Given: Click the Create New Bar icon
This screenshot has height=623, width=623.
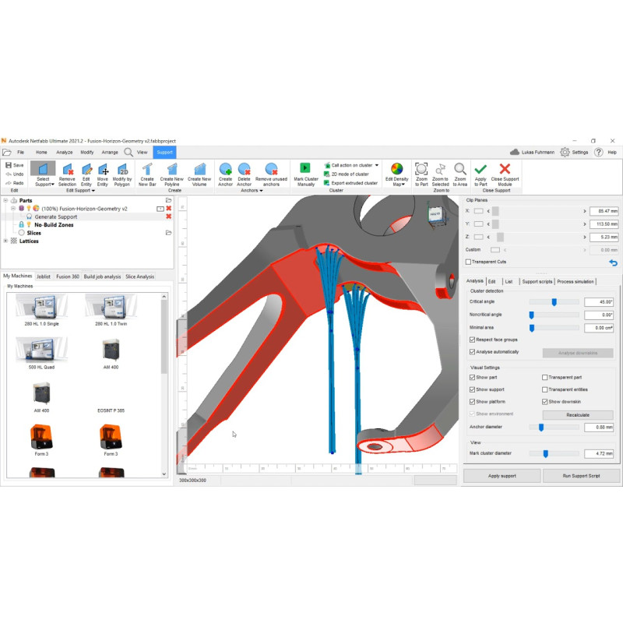Looking at the screenshot, I should click(146, 171).
